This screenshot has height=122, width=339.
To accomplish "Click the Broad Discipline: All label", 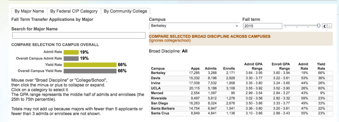I will point(168,51).
